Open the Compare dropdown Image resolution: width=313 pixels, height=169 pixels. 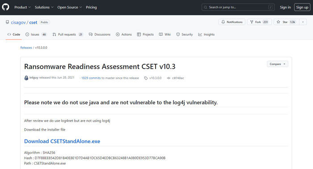(278, 64)
